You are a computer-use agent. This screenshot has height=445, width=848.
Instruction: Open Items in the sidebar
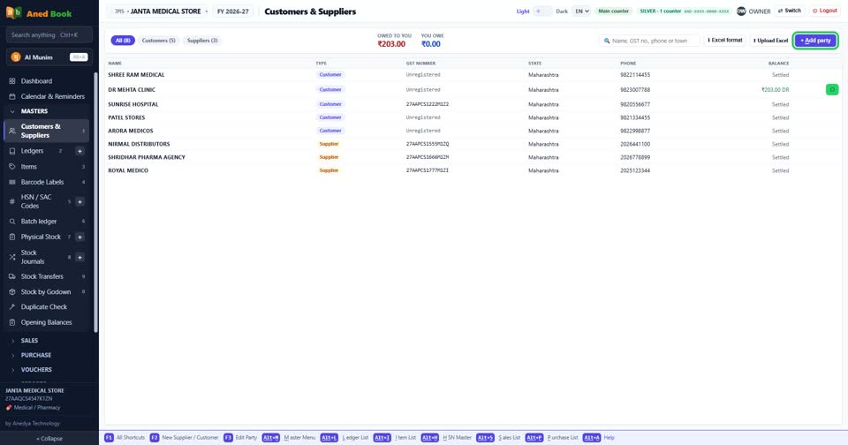[x=28, y=167]
